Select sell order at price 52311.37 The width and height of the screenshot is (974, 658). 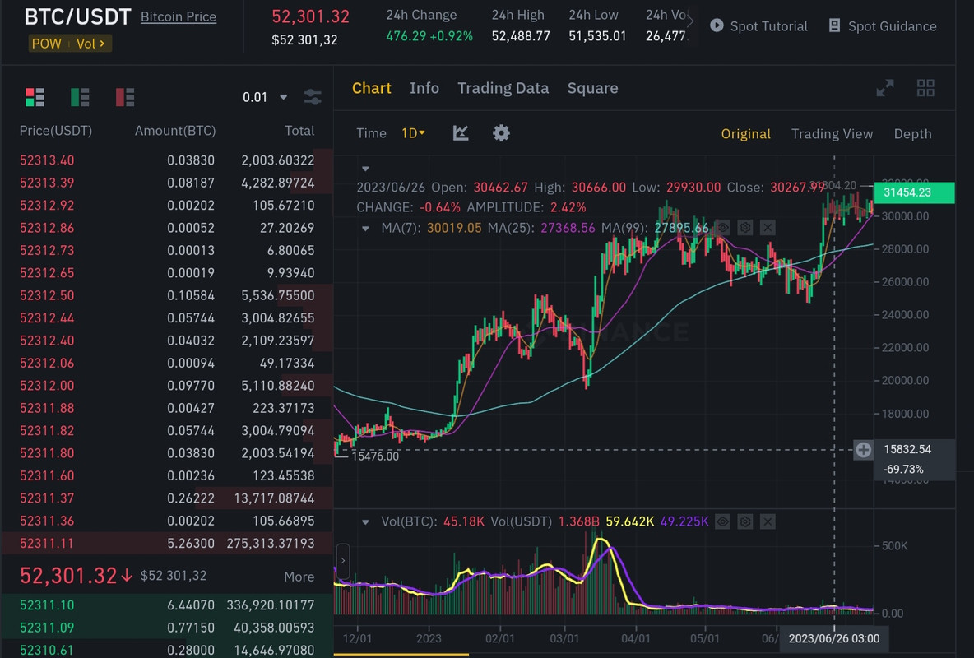coord(167,498)
